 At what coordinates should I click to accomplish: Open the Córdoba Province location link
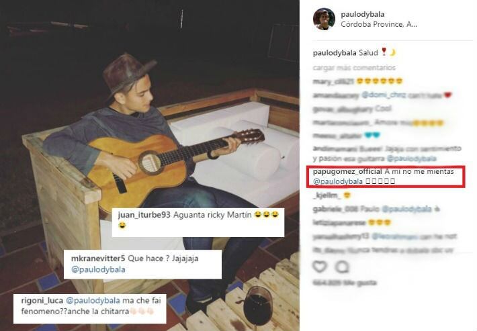379,24
